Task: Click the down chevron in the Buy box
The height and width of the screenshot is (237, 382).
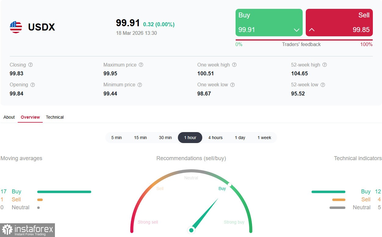Action: click(296, 30)
